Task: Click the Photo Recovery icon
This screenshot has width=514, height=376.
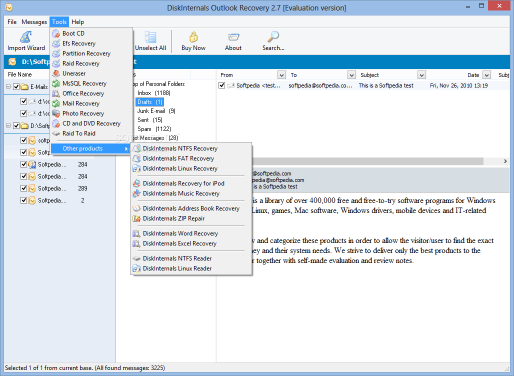Action: click(56, 113)
